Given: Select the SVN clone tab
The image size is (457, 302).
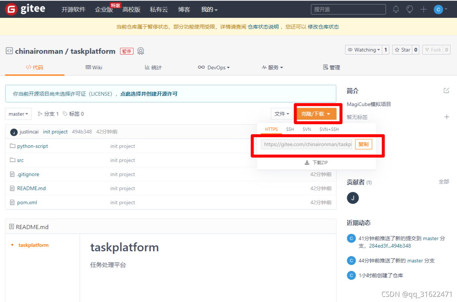Looking at the screenshot, I should click(307, 129).
